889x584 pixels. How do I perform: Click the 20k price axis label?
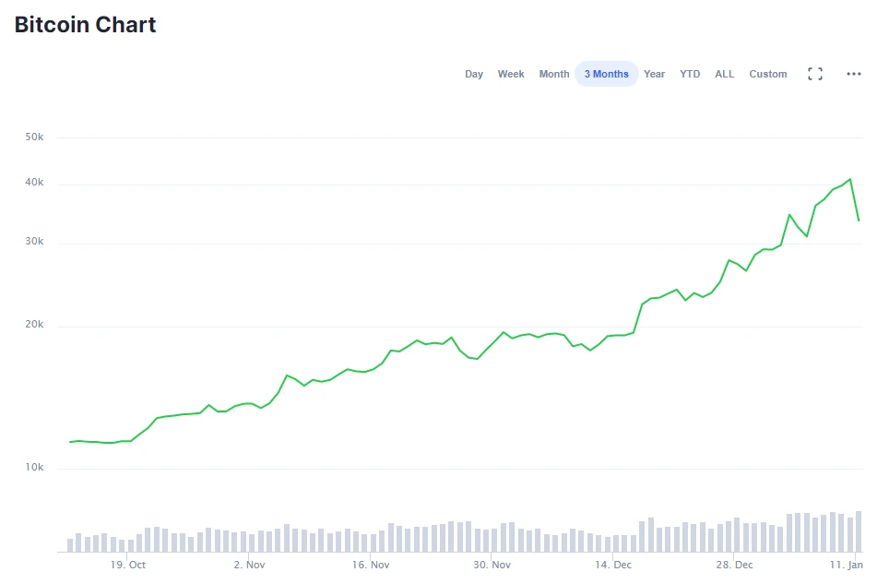35,327
